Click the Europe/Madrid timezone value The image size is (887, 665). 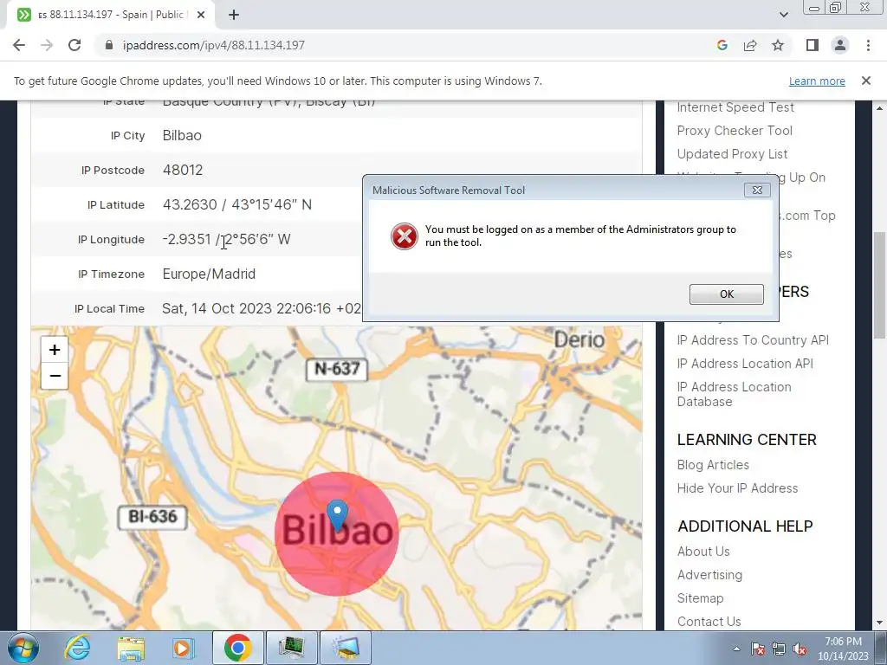click(x=209, y=274)
